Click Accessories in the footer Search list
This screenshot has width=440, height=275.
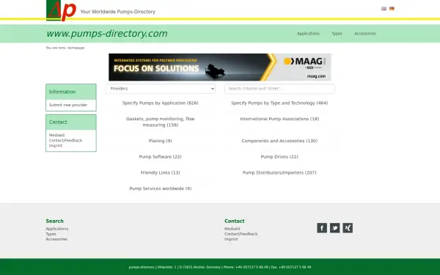click(x=56, y=239)
